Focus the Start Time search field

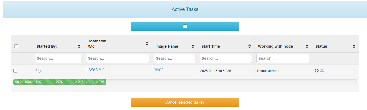click(226, 58)
